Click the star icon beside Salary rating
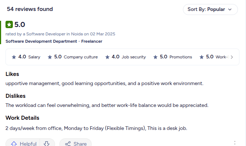 click(x=14, y=57)
